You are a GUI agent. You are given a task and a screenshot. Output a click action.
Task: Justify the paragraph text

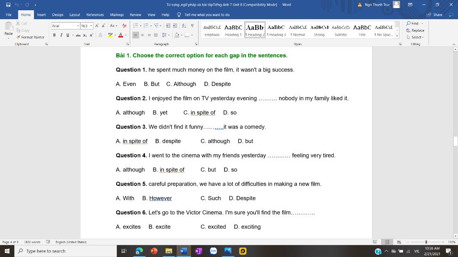[156, 35]
